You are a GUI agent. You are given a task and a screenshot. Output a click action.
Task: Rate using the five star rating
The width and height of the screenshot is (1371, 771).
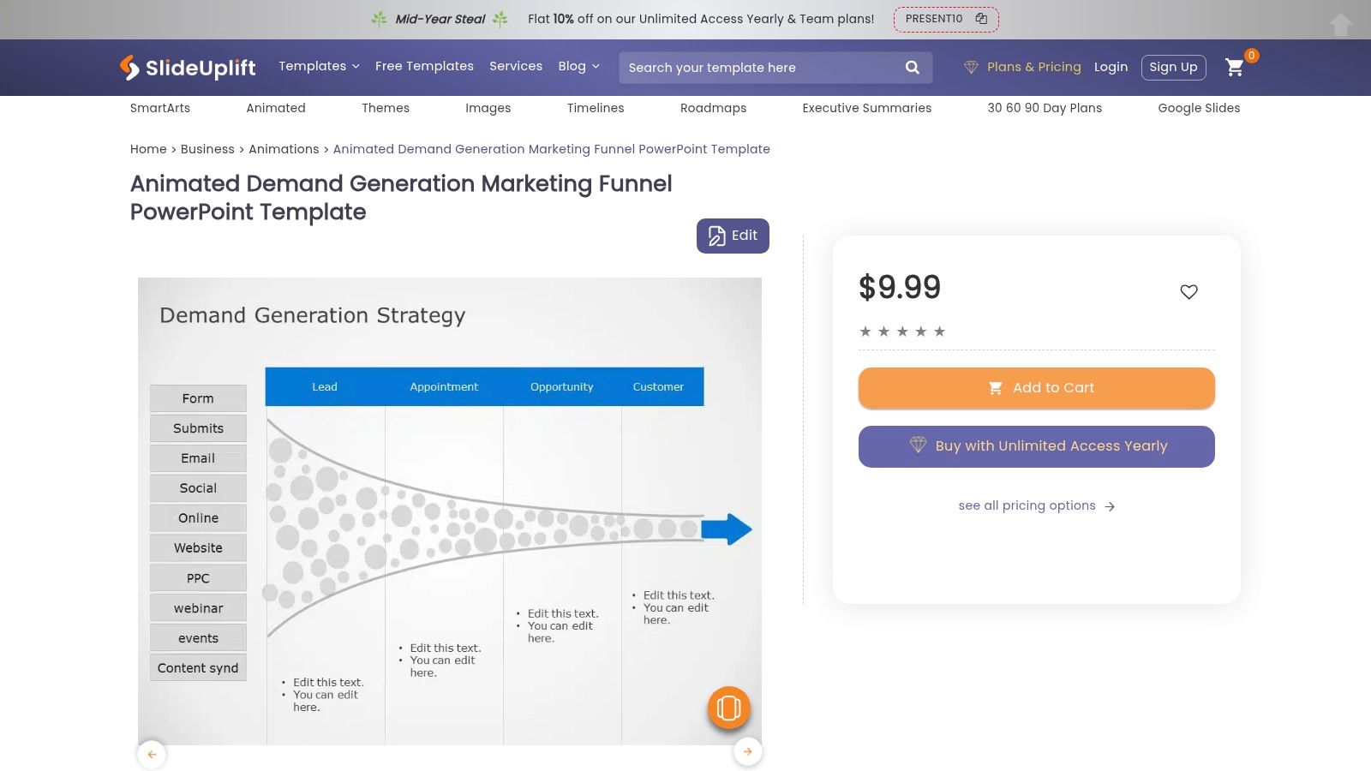pos(902,332)
